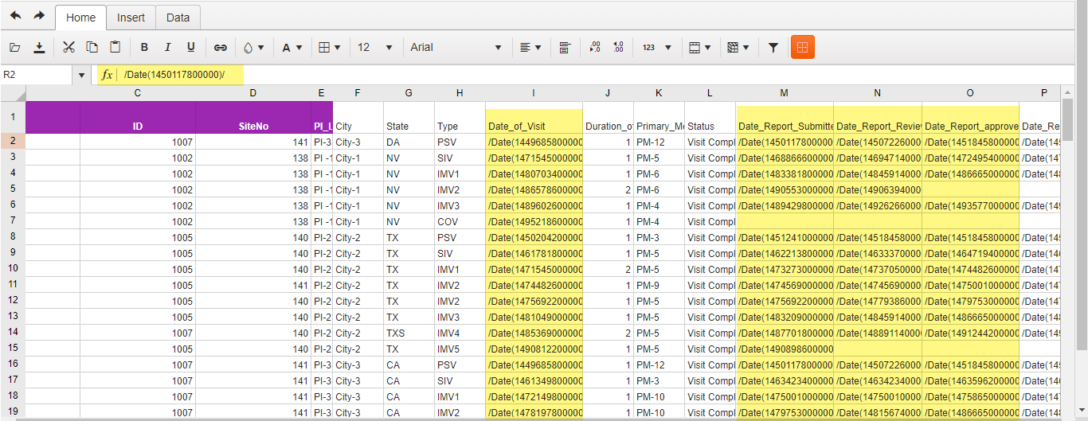Toggle the orange gridlines button

click(x=803, y=48)
